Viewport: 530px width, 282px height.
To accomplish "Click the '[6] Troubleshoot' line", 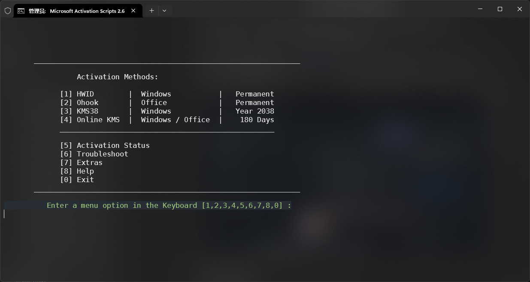I will tap(94, 154).
